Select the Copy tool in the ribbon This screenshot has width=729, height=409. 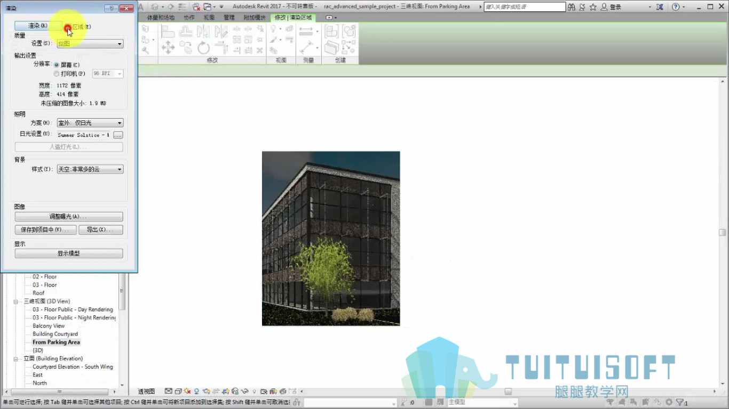point(186,47)
